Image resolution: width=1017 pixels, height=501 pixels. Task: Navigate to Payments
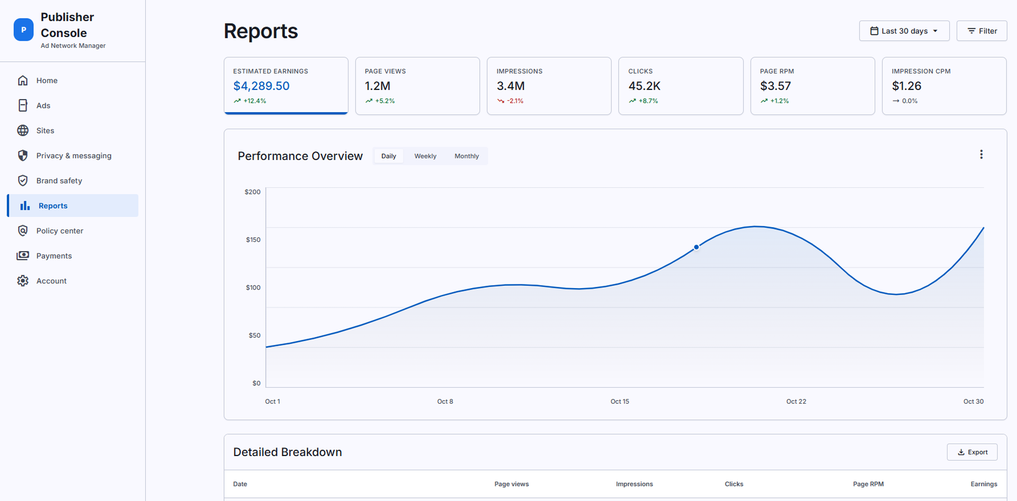tap(73, 256)
